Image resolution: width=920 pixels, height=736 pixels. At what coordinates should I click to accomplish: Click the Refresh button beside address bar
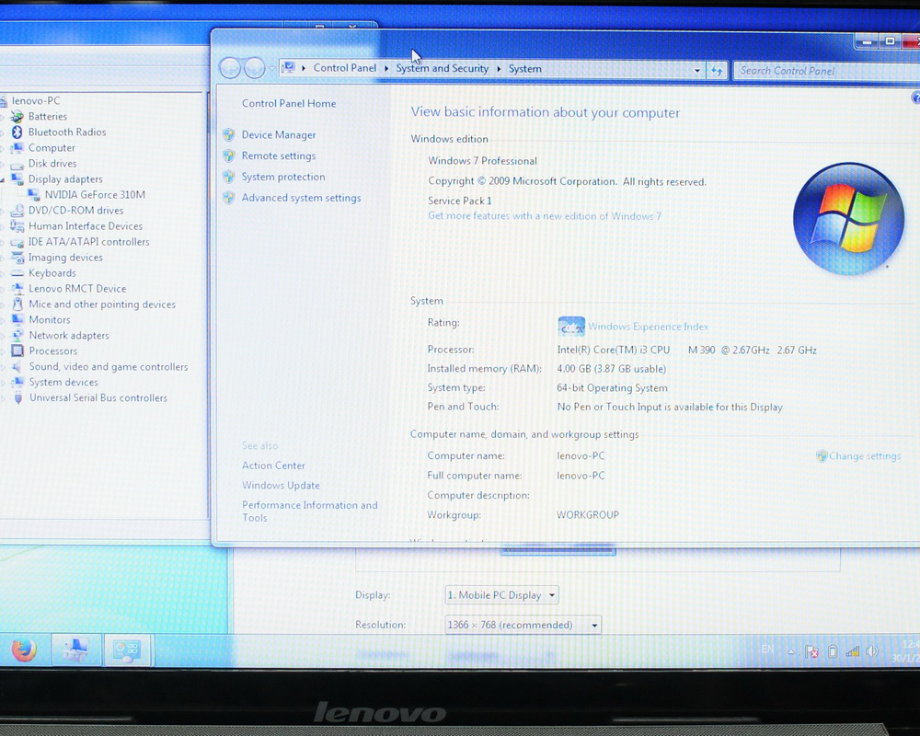click(x=717, y=71)
